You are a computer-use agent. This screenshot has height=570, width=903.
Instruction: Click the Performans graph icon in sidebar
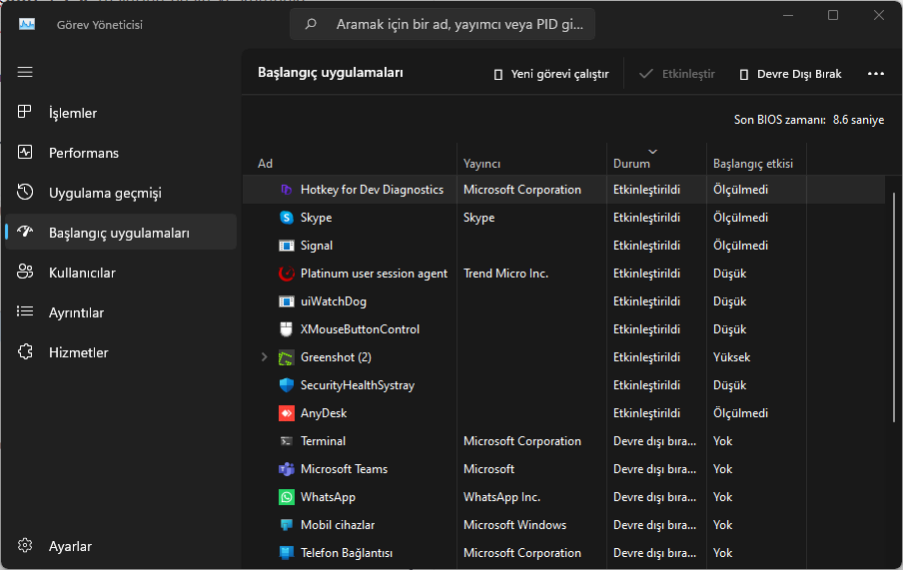25,152
